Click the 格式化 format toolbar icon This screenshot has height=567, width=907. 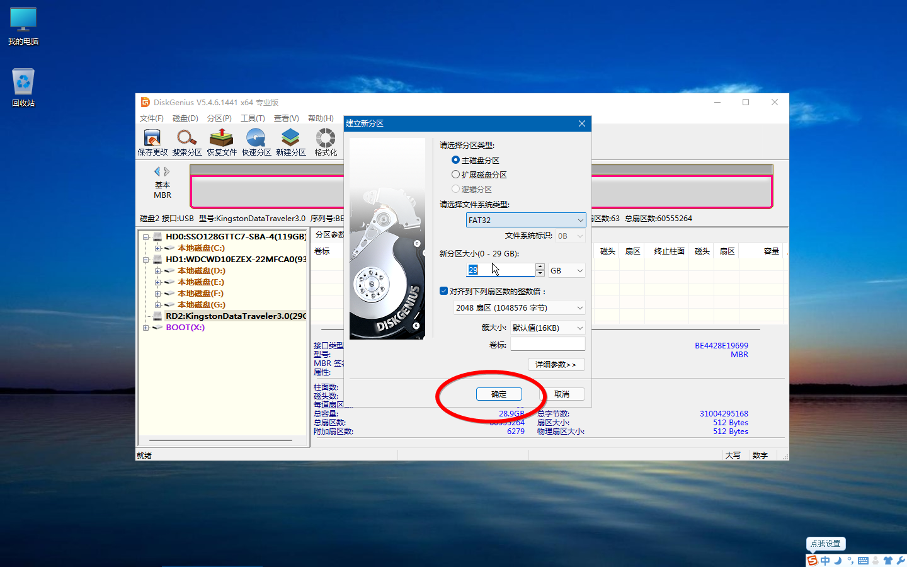tap(326, 142)
